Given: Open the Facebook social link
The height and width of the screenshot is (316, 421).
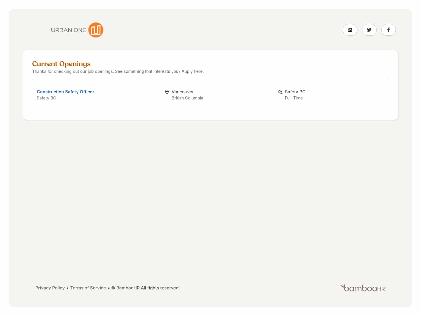Looking at the screenshot, I should point(388,30).
